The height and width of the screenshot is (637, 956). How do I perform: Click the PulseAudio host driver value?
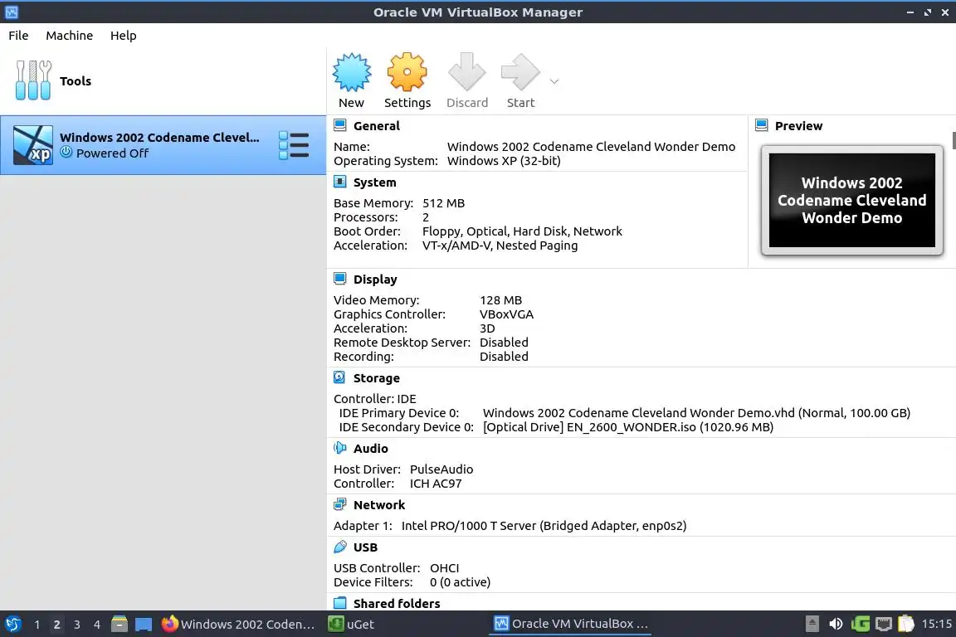click(441, 469)
